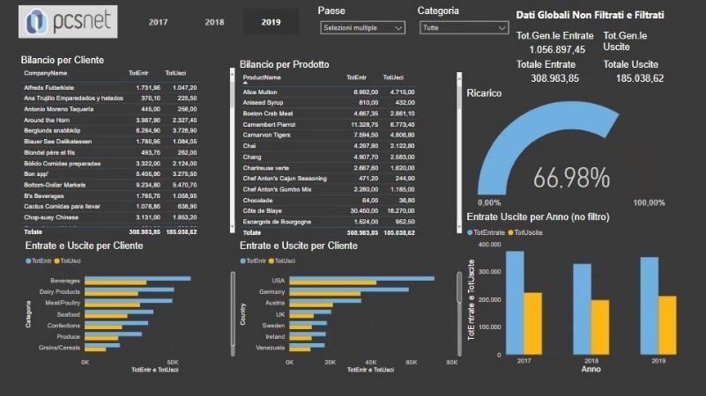Image resolution: width=706 pixels, height=396 pixels.
Task: Select the Alice Mutton row
Action: (x=261, y=92)
